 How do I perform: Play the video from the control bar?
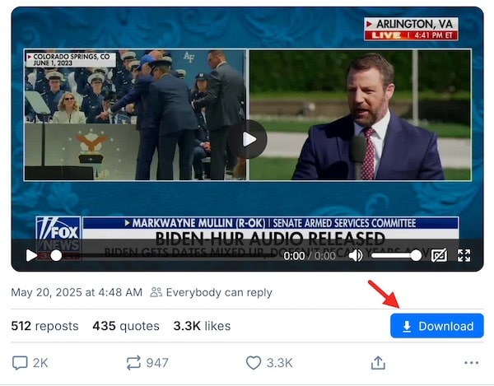point(31,256)
